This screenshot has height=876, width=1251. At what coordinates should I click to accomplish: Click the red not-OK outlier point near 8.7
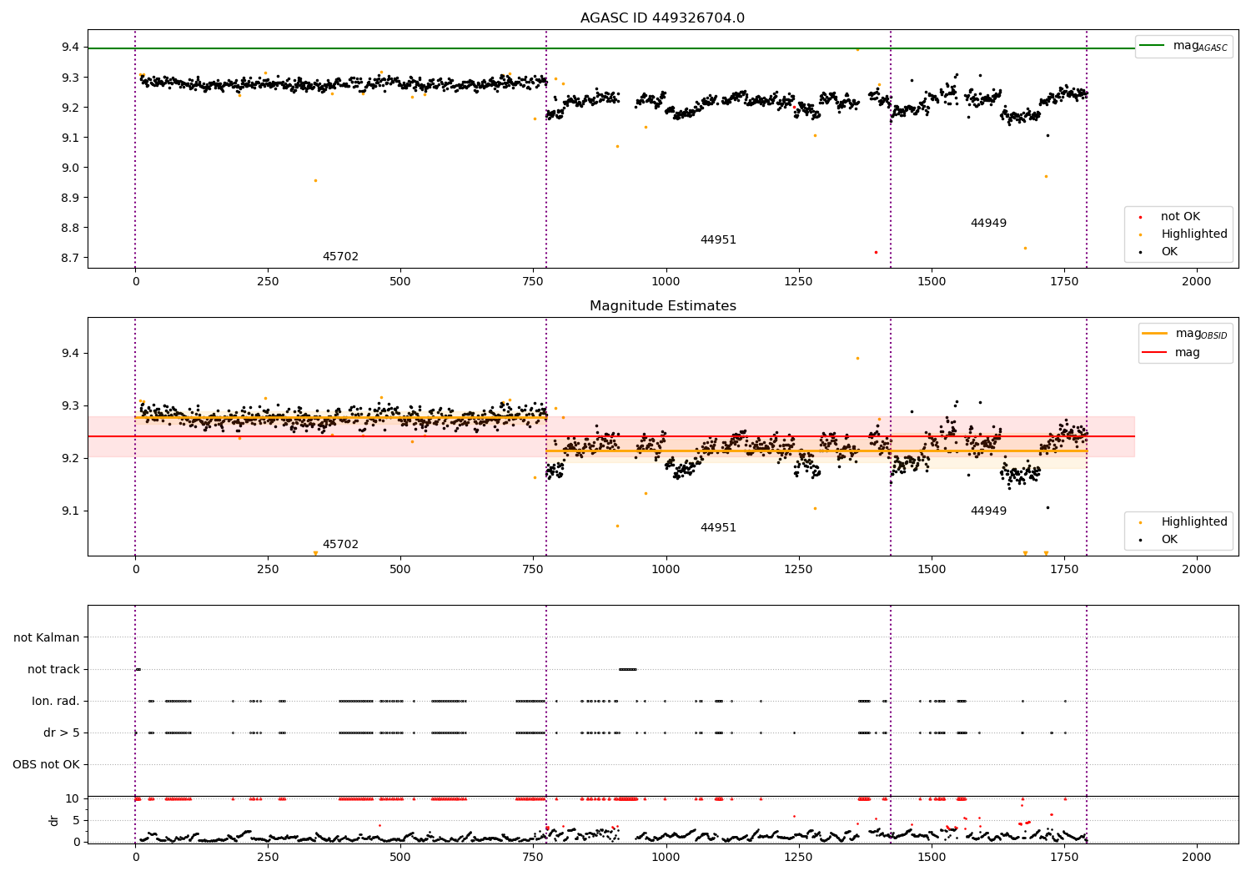876,252
